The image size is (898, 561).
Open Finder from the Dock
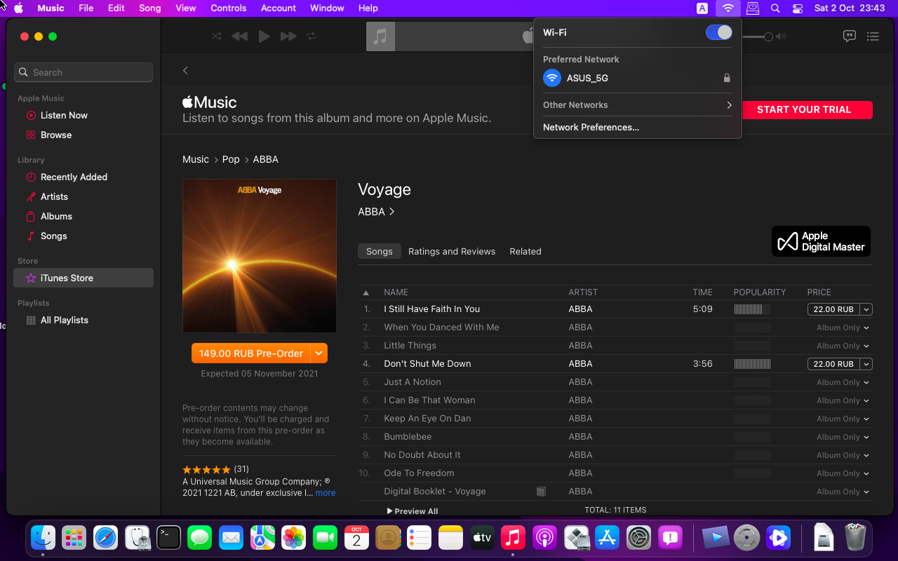[x=43, y=538]
